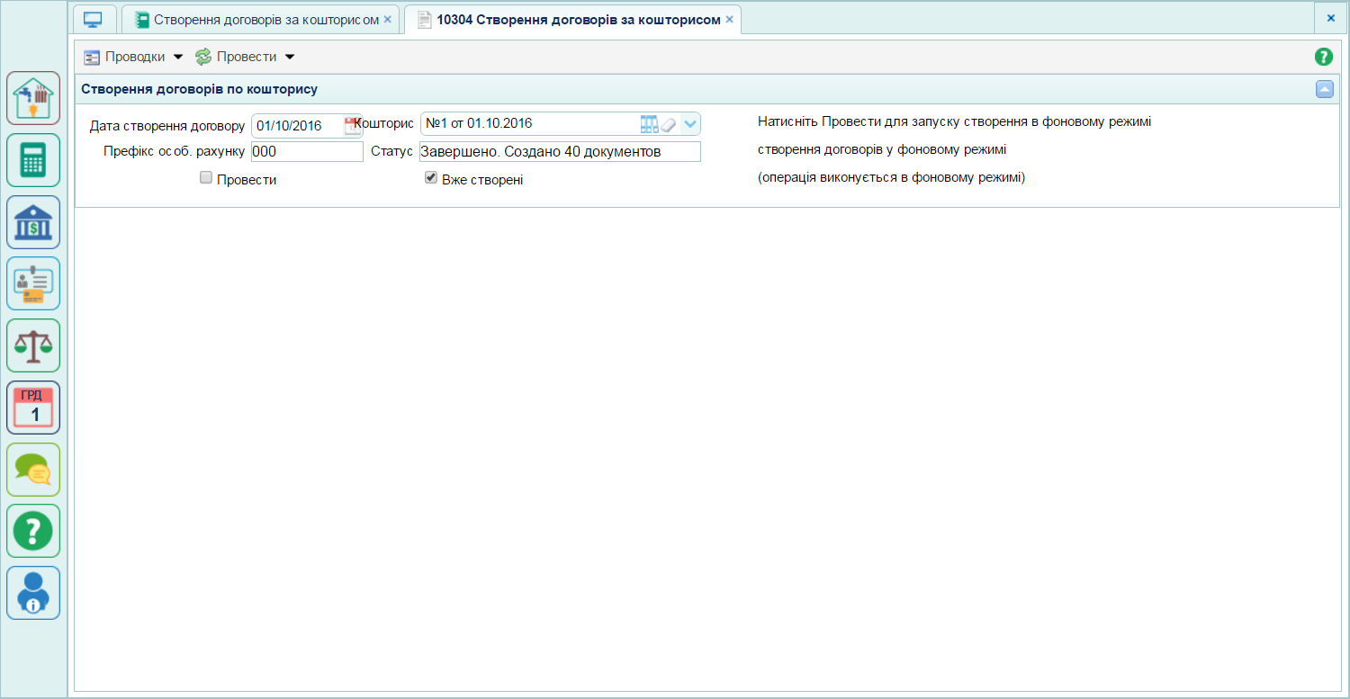Click the Проводки toolbar button label
Viewport: 1350px width, 699px height.
(135, 57)
